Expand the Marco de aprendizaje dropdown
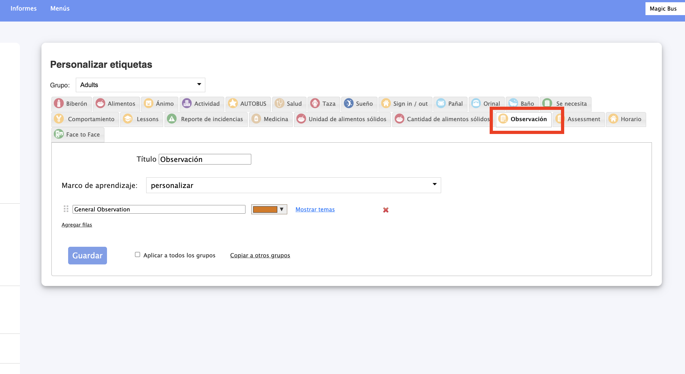Screen dimensions: 685x374 pyautogui.click(x=293, y=185)
